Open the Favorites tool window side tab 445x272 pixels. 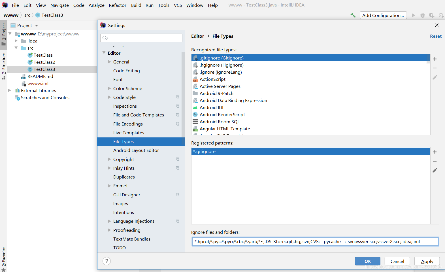coord(3,259)
